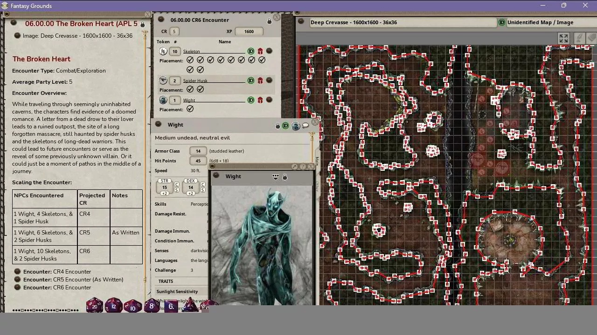Toggle the lock on Wight image window
Image resolution: width=597 pixels, height=335 pixels.
tap(285, 177)
